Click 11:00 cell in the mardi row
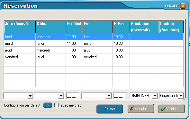Image resolution: width=190 pixels, height=119 pixels. pyautogui.click(x=74, y=44)
